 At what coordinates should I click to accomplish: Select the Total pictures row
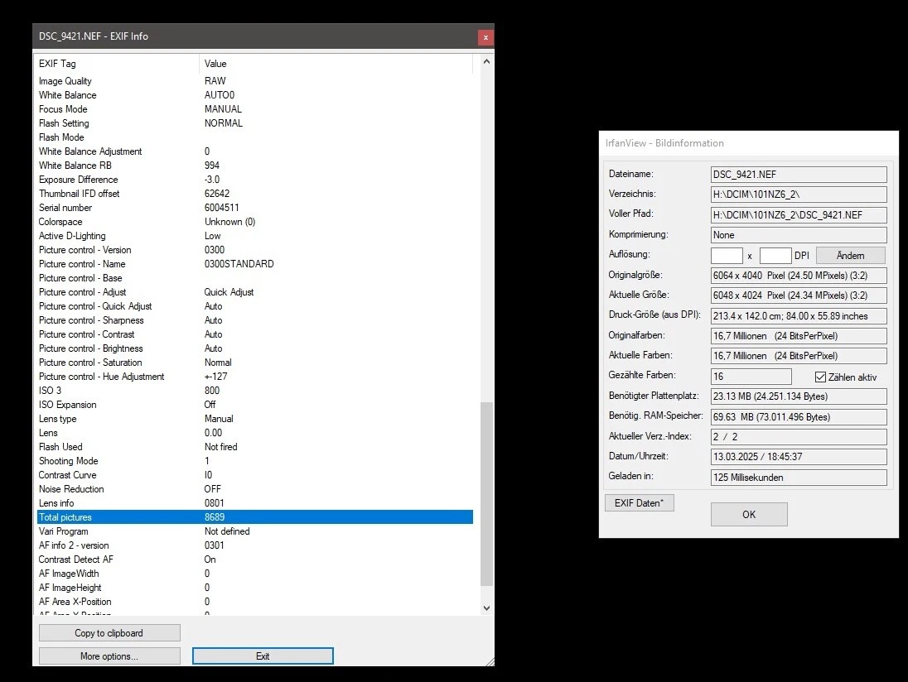(255, 517)
